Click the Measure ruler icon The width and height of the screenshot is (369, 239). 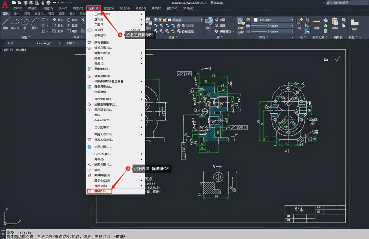pyautogui.click(x=317, y=22)
